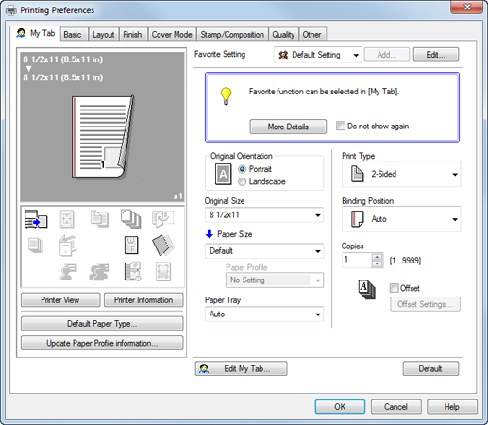
Task: Open the Print Type 2-Sided dropdown
Action: coord(401,174)
